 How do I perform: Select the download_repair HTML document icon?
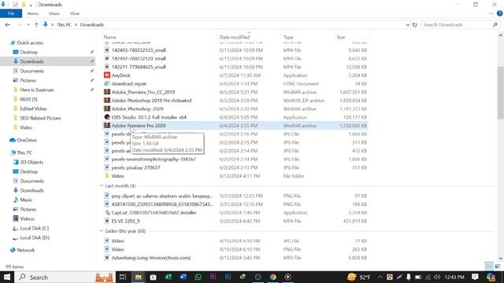[x=107, y=84]
